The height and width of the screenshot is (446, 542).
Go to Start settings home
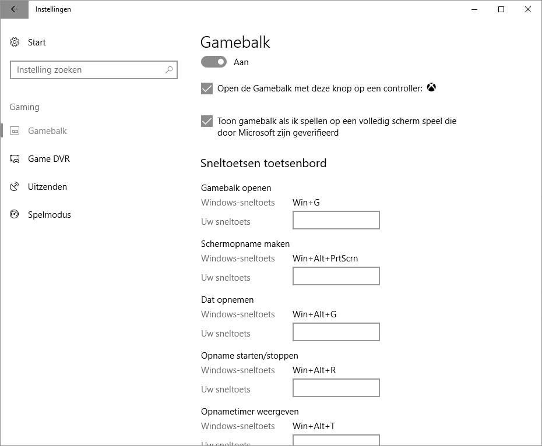pos(36,43)
